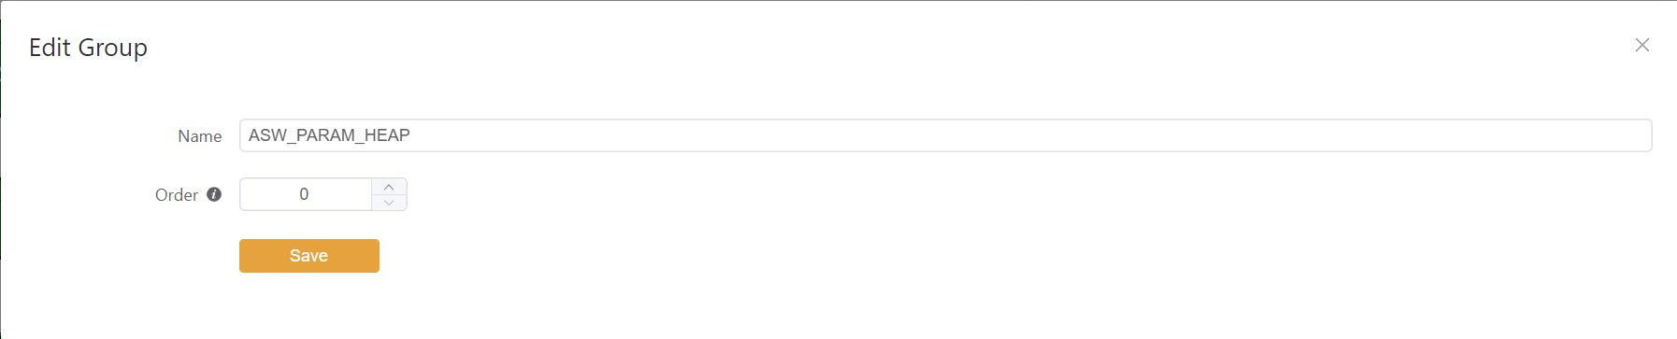Viewport: 1677px width, 339px height.
Task: Tap the Order spinner up chevron
Action: pyautogui.click(x=389, y=187)
